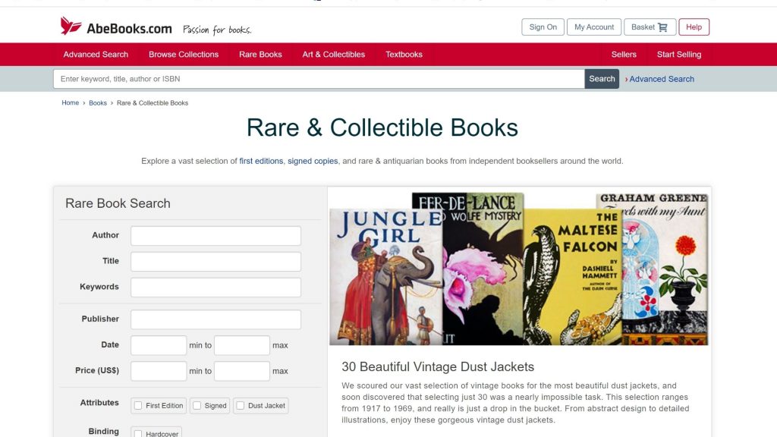Image resolution: width=777 pixels, height=437 pixels.
Task: Follow the first editions link
Action: (261, 161)
